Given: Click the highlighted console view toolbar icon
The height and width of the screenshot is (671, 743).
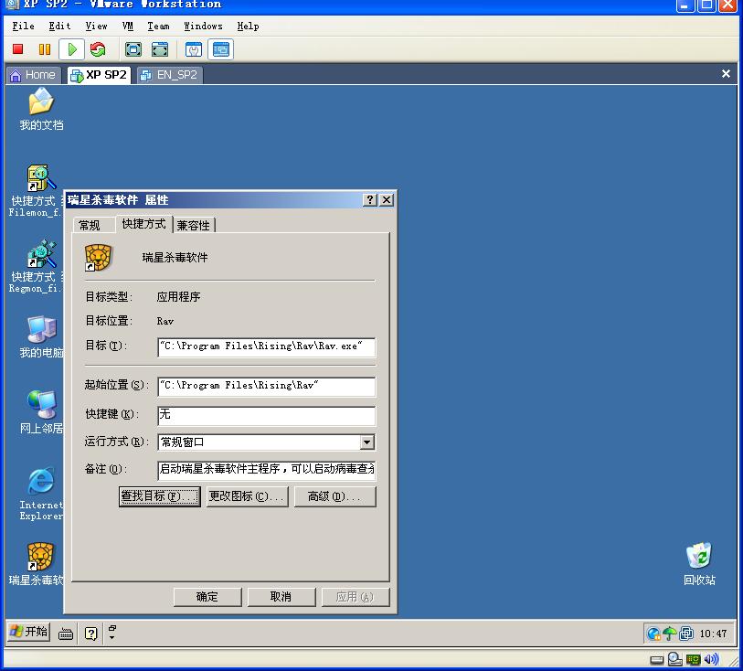Looking at the screenshot, I should pyautogui.click(x=221, y=49).
